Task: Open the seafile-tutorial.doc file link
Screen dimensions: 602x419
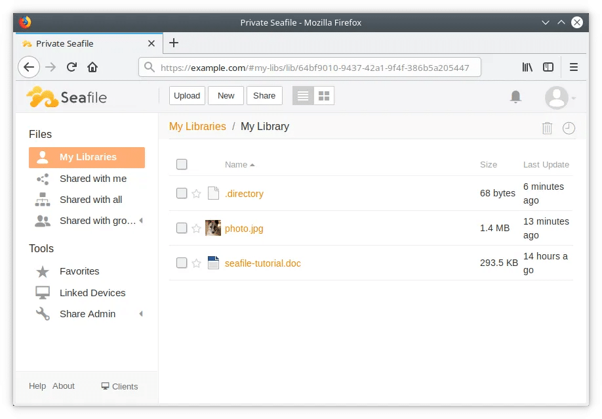Action: click(x=262, y=263)
